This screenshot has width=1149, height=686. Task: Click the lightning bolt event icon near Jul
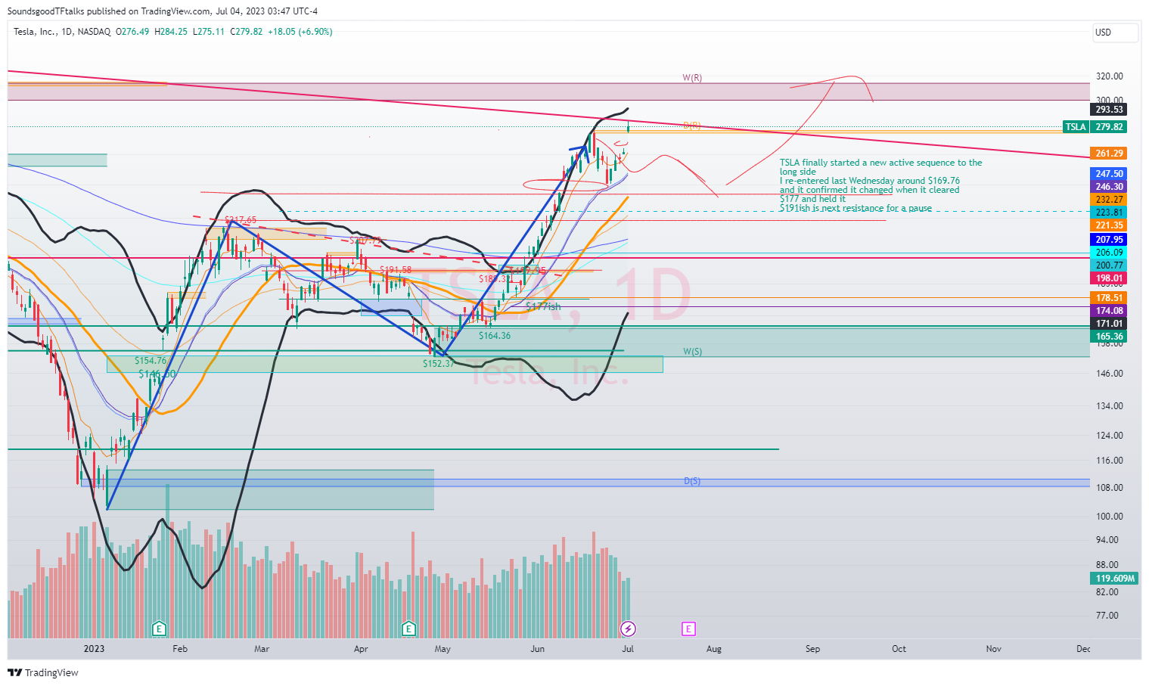628,629
